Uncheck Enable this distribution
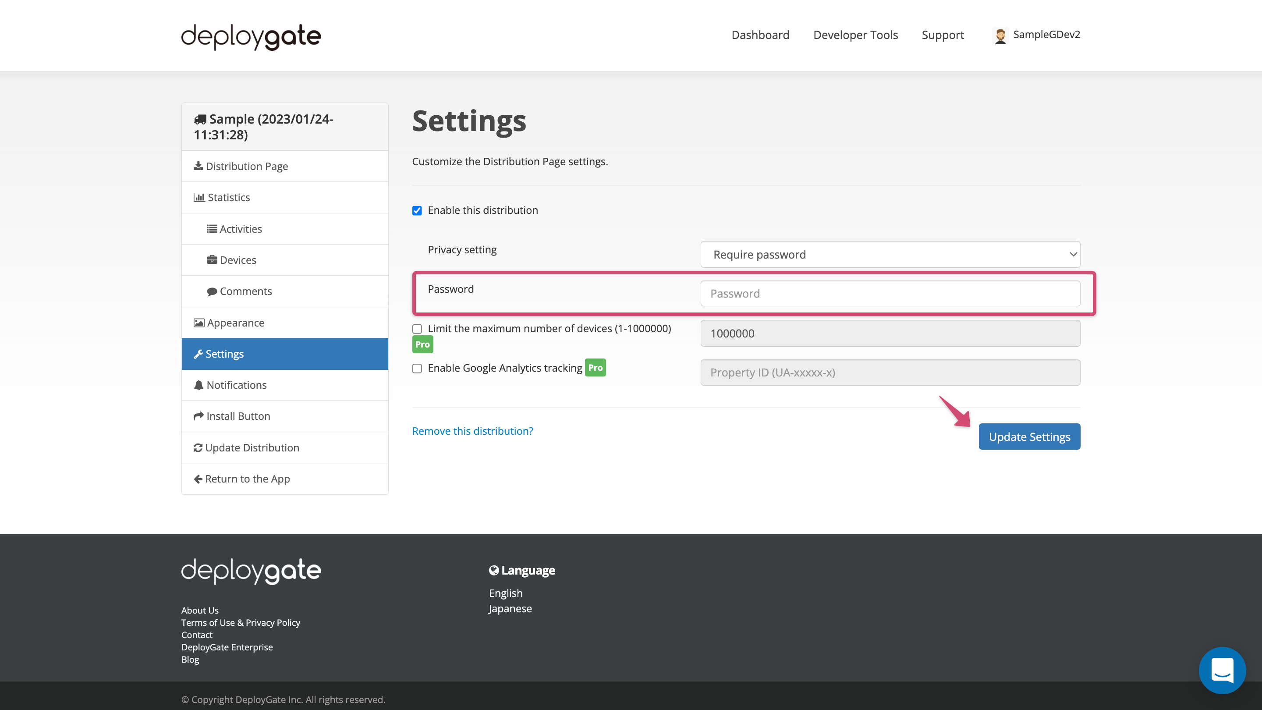The image size is (1262, 710). click(417, 211)
